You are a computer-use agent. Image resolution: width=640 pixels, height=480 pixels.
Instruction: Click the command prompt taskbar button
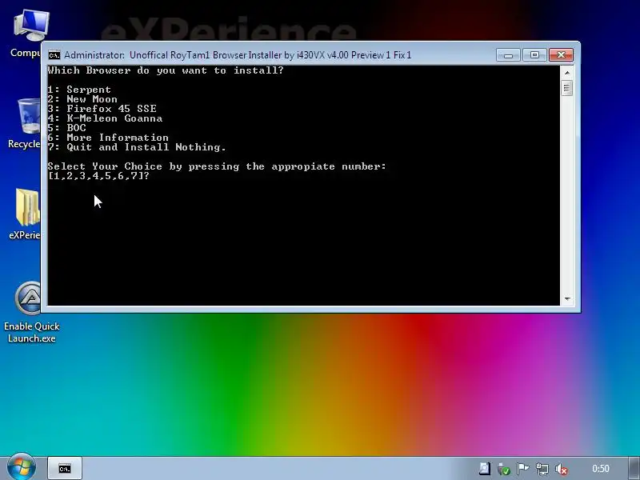coord(65,468)
